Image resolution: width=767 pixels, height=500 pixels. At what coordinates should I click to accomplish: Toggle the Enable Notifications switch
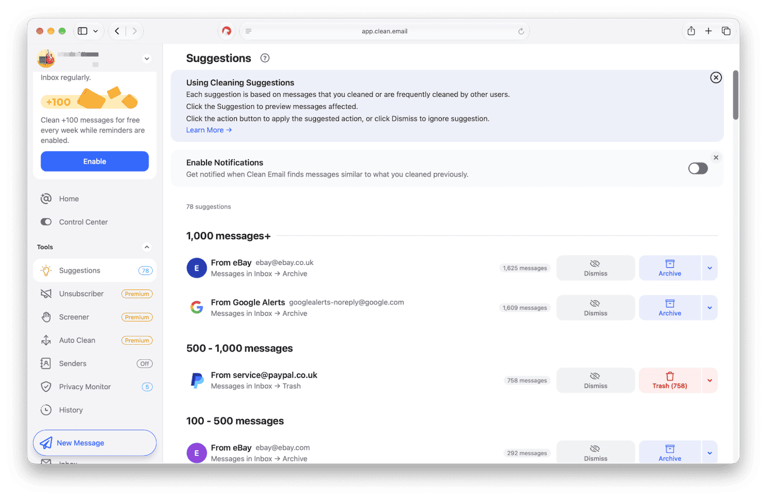click(698, 168)
